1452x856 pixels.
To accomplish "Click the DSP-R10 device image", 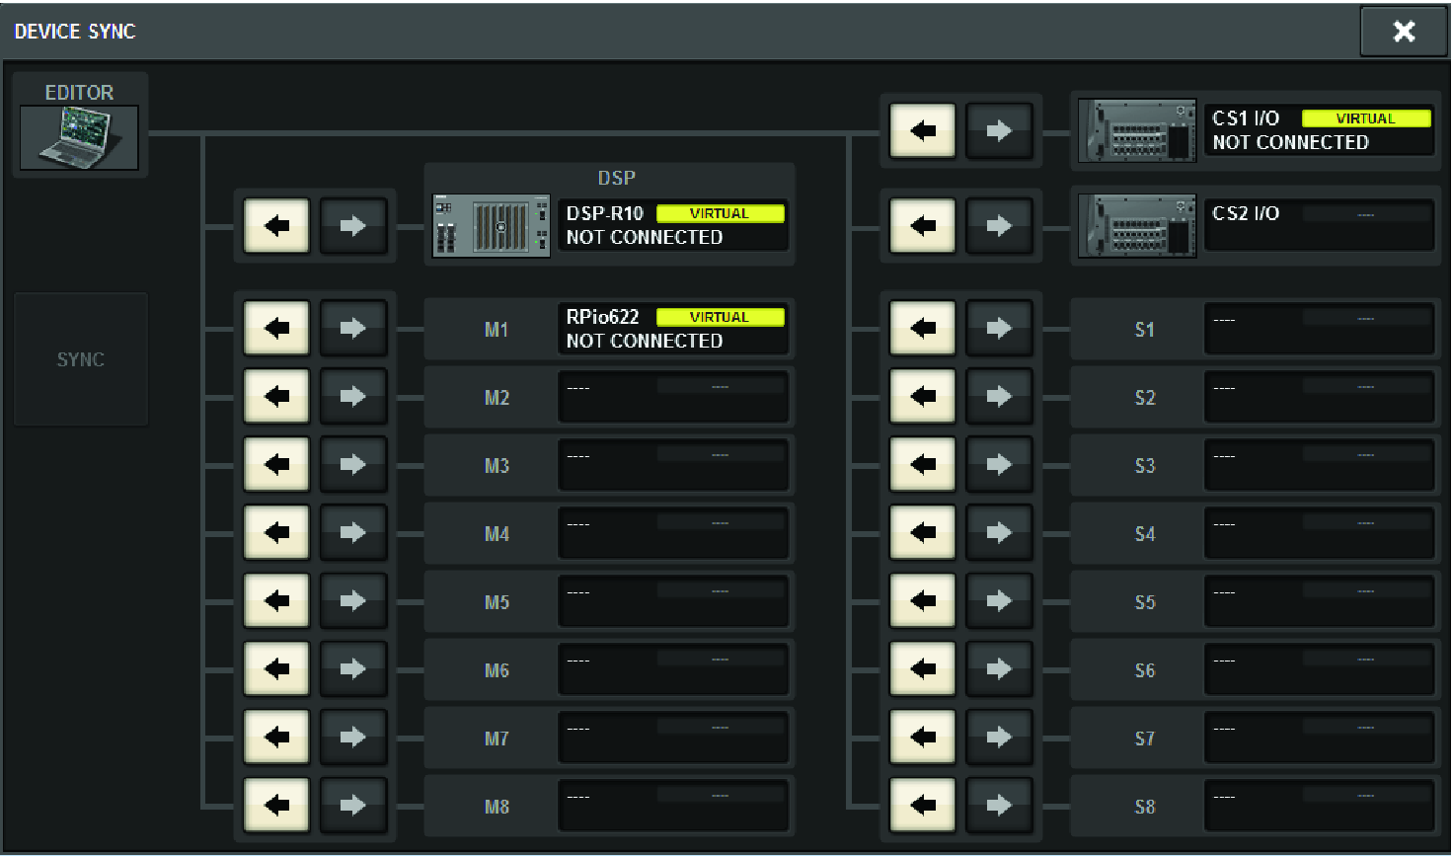I will tap(492, 226).
